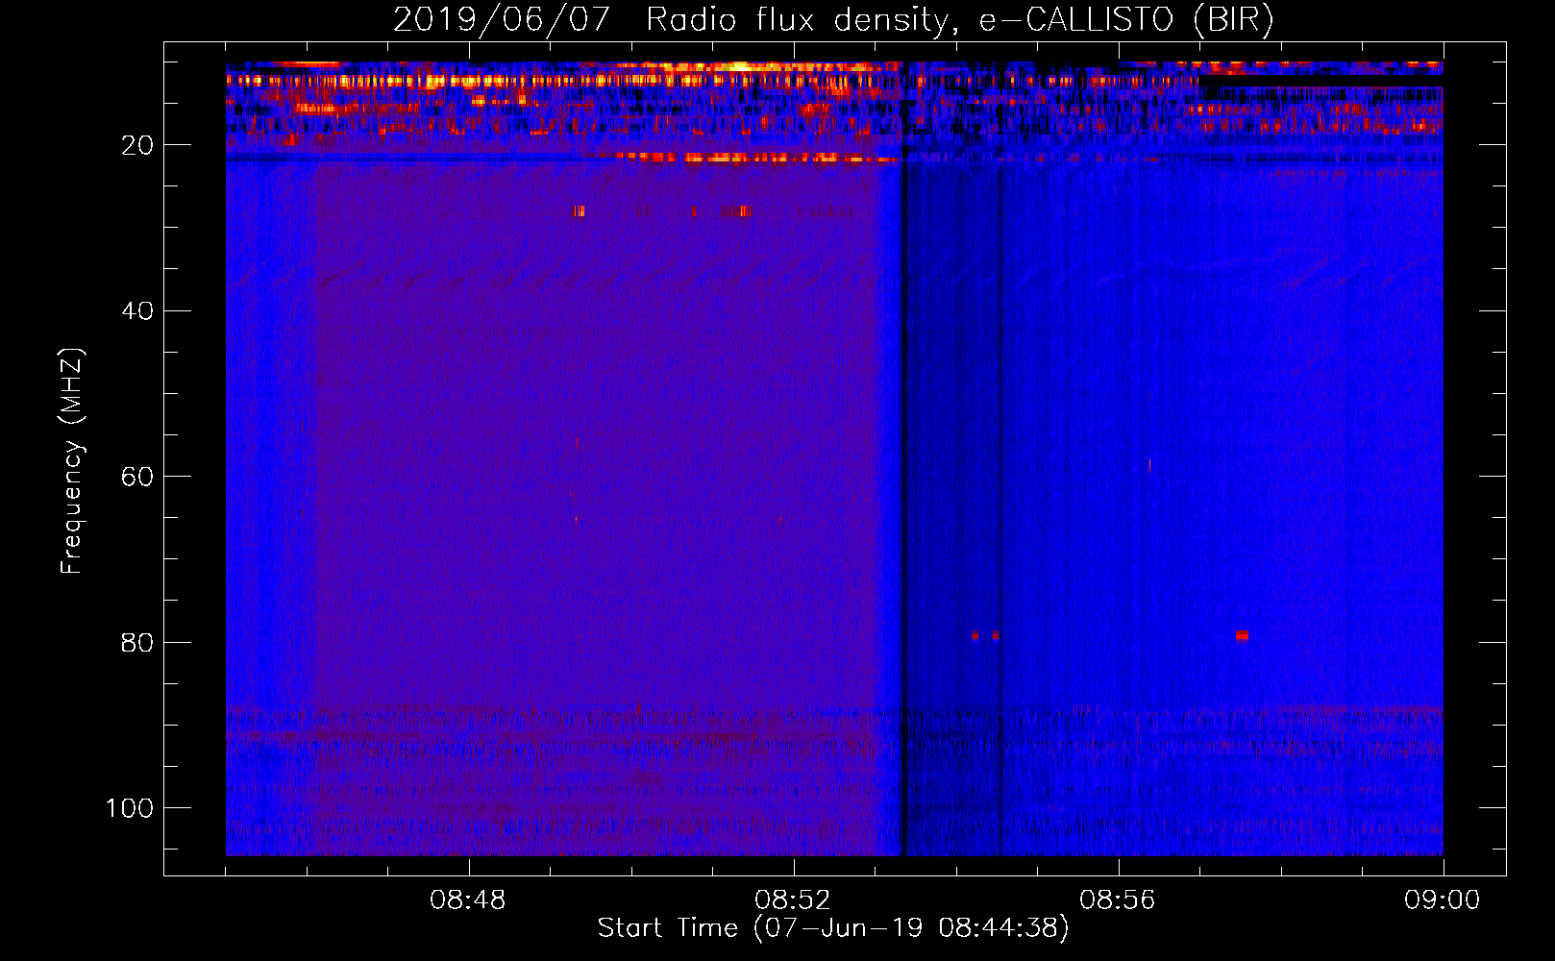
Task: Click the "100" frequency tick label
Action: [130, 808]
